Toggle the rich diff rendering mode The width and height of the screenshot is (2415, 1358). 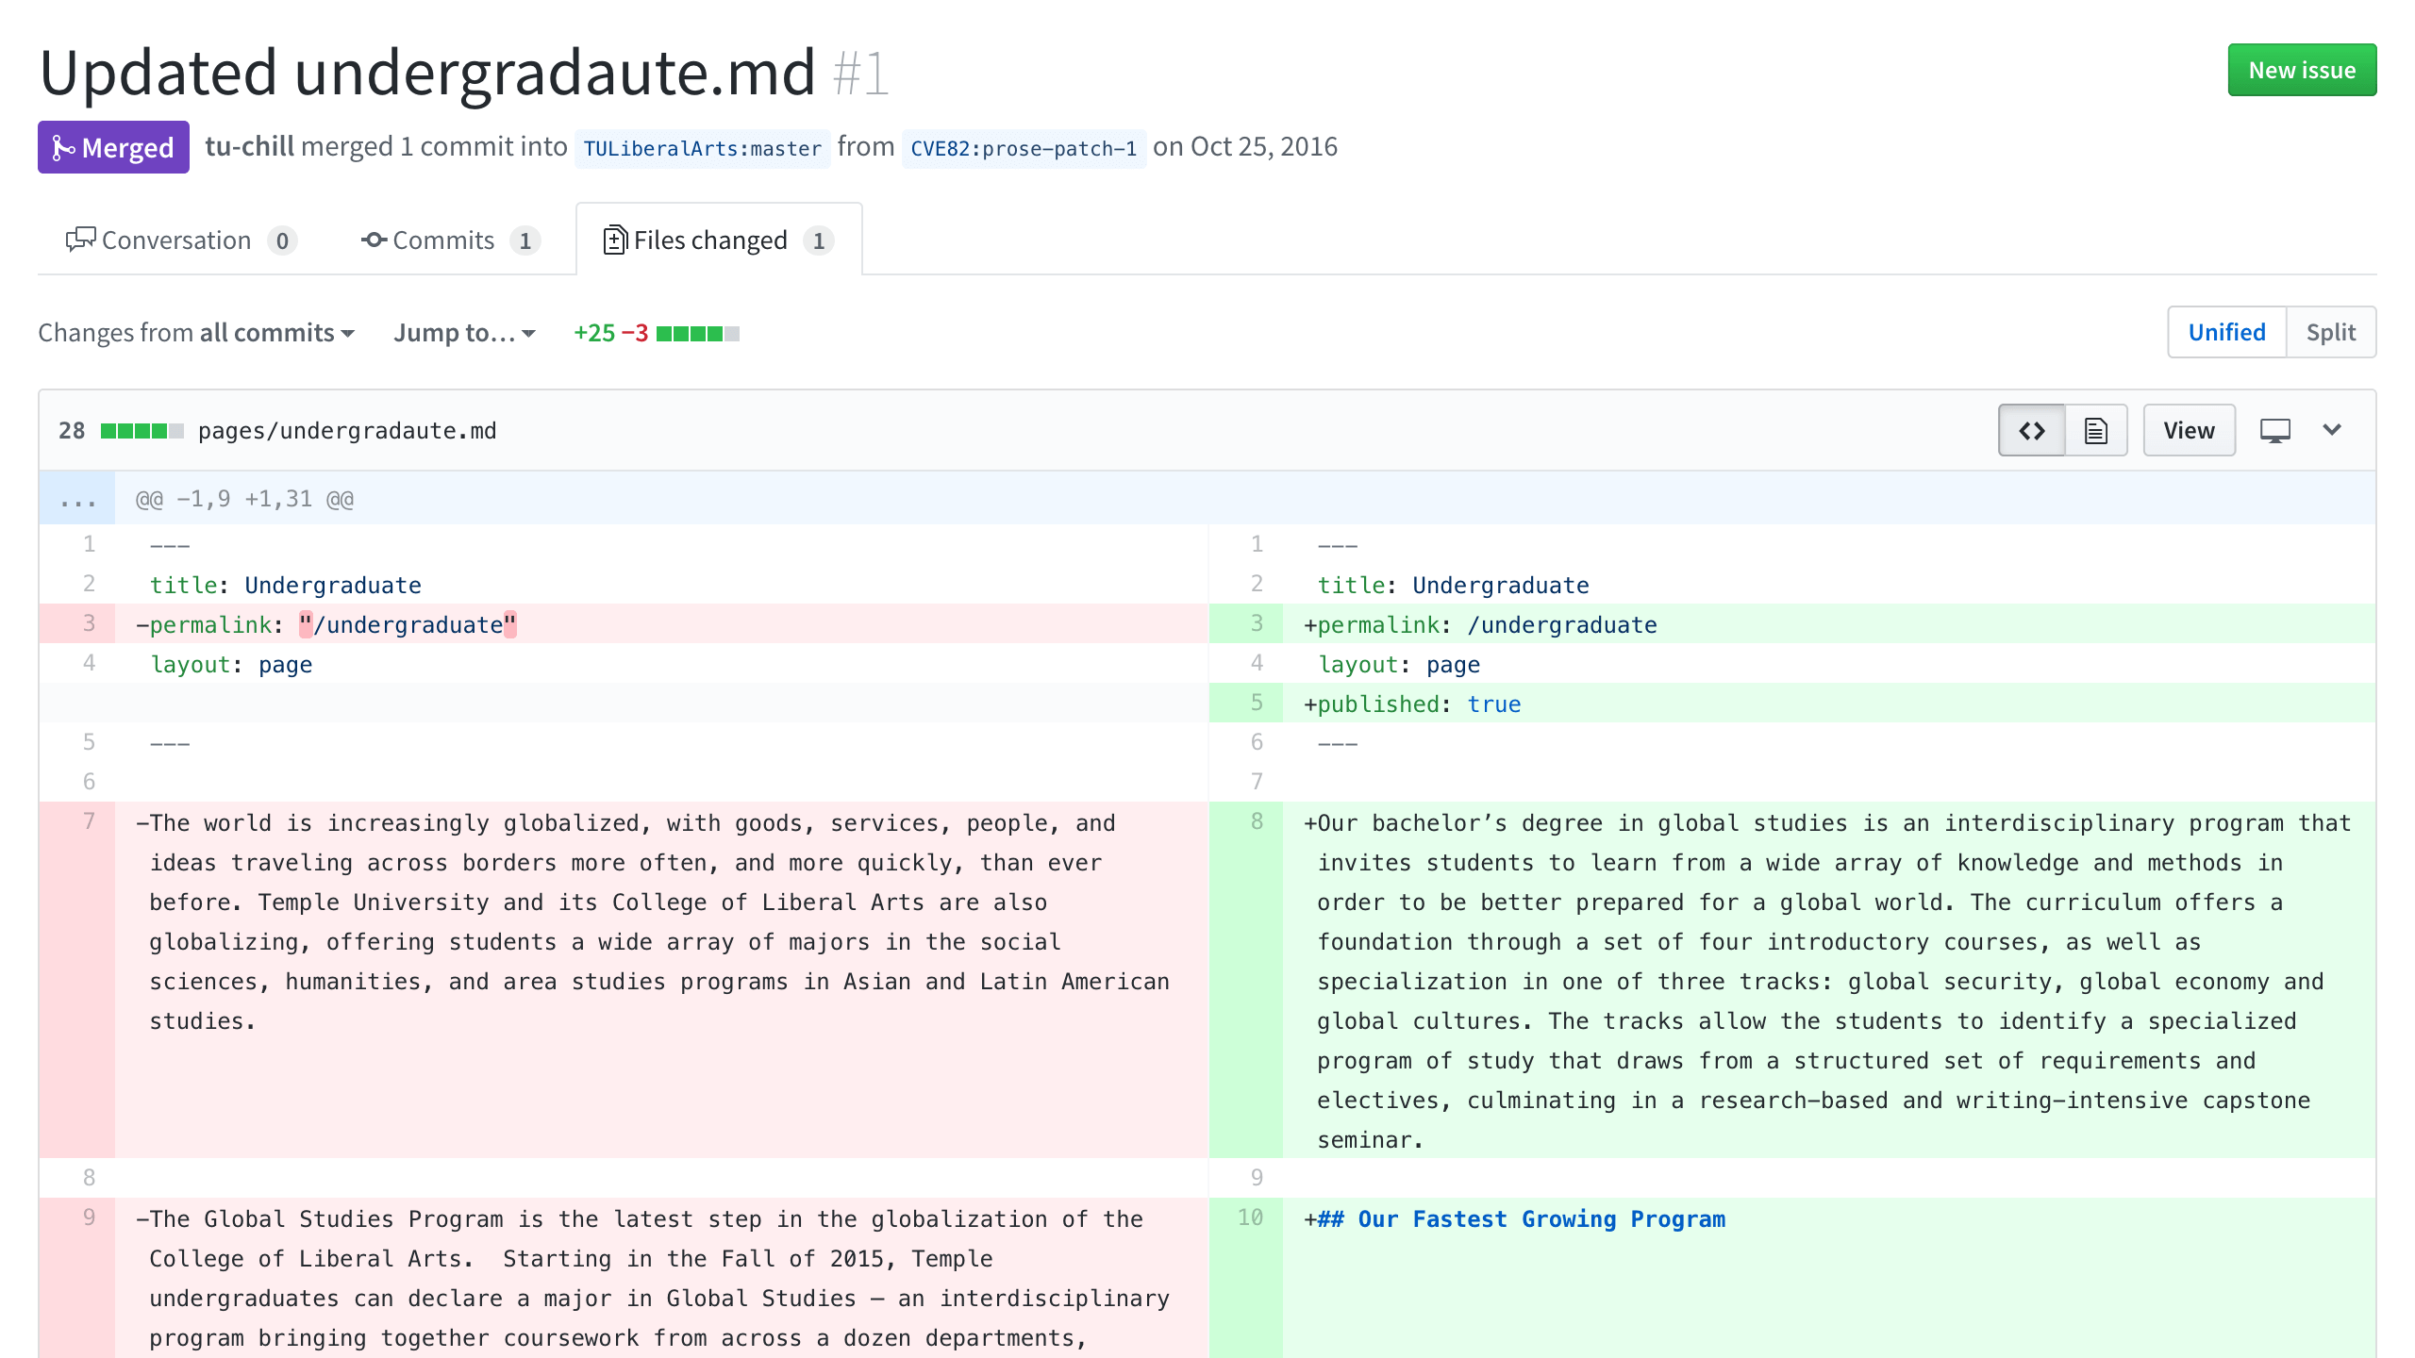tap(2095, 430)
